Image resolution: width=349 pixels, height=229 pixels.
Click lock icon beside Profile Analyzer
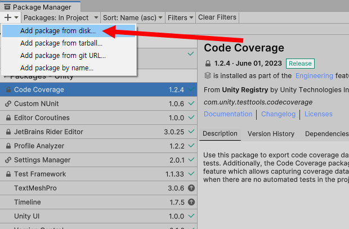tap(8, 146)
